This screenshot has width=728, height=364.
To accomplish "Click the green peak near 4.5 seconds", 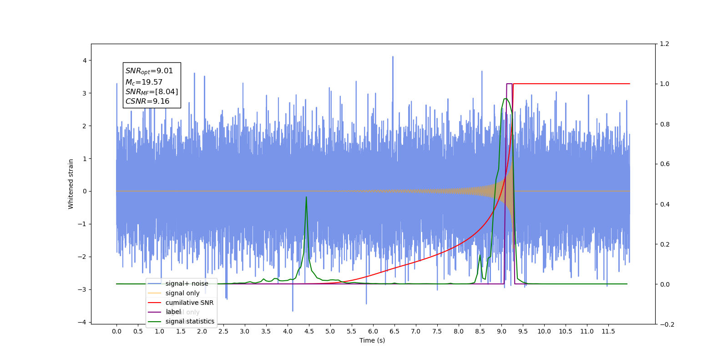I will coord(306,197).
